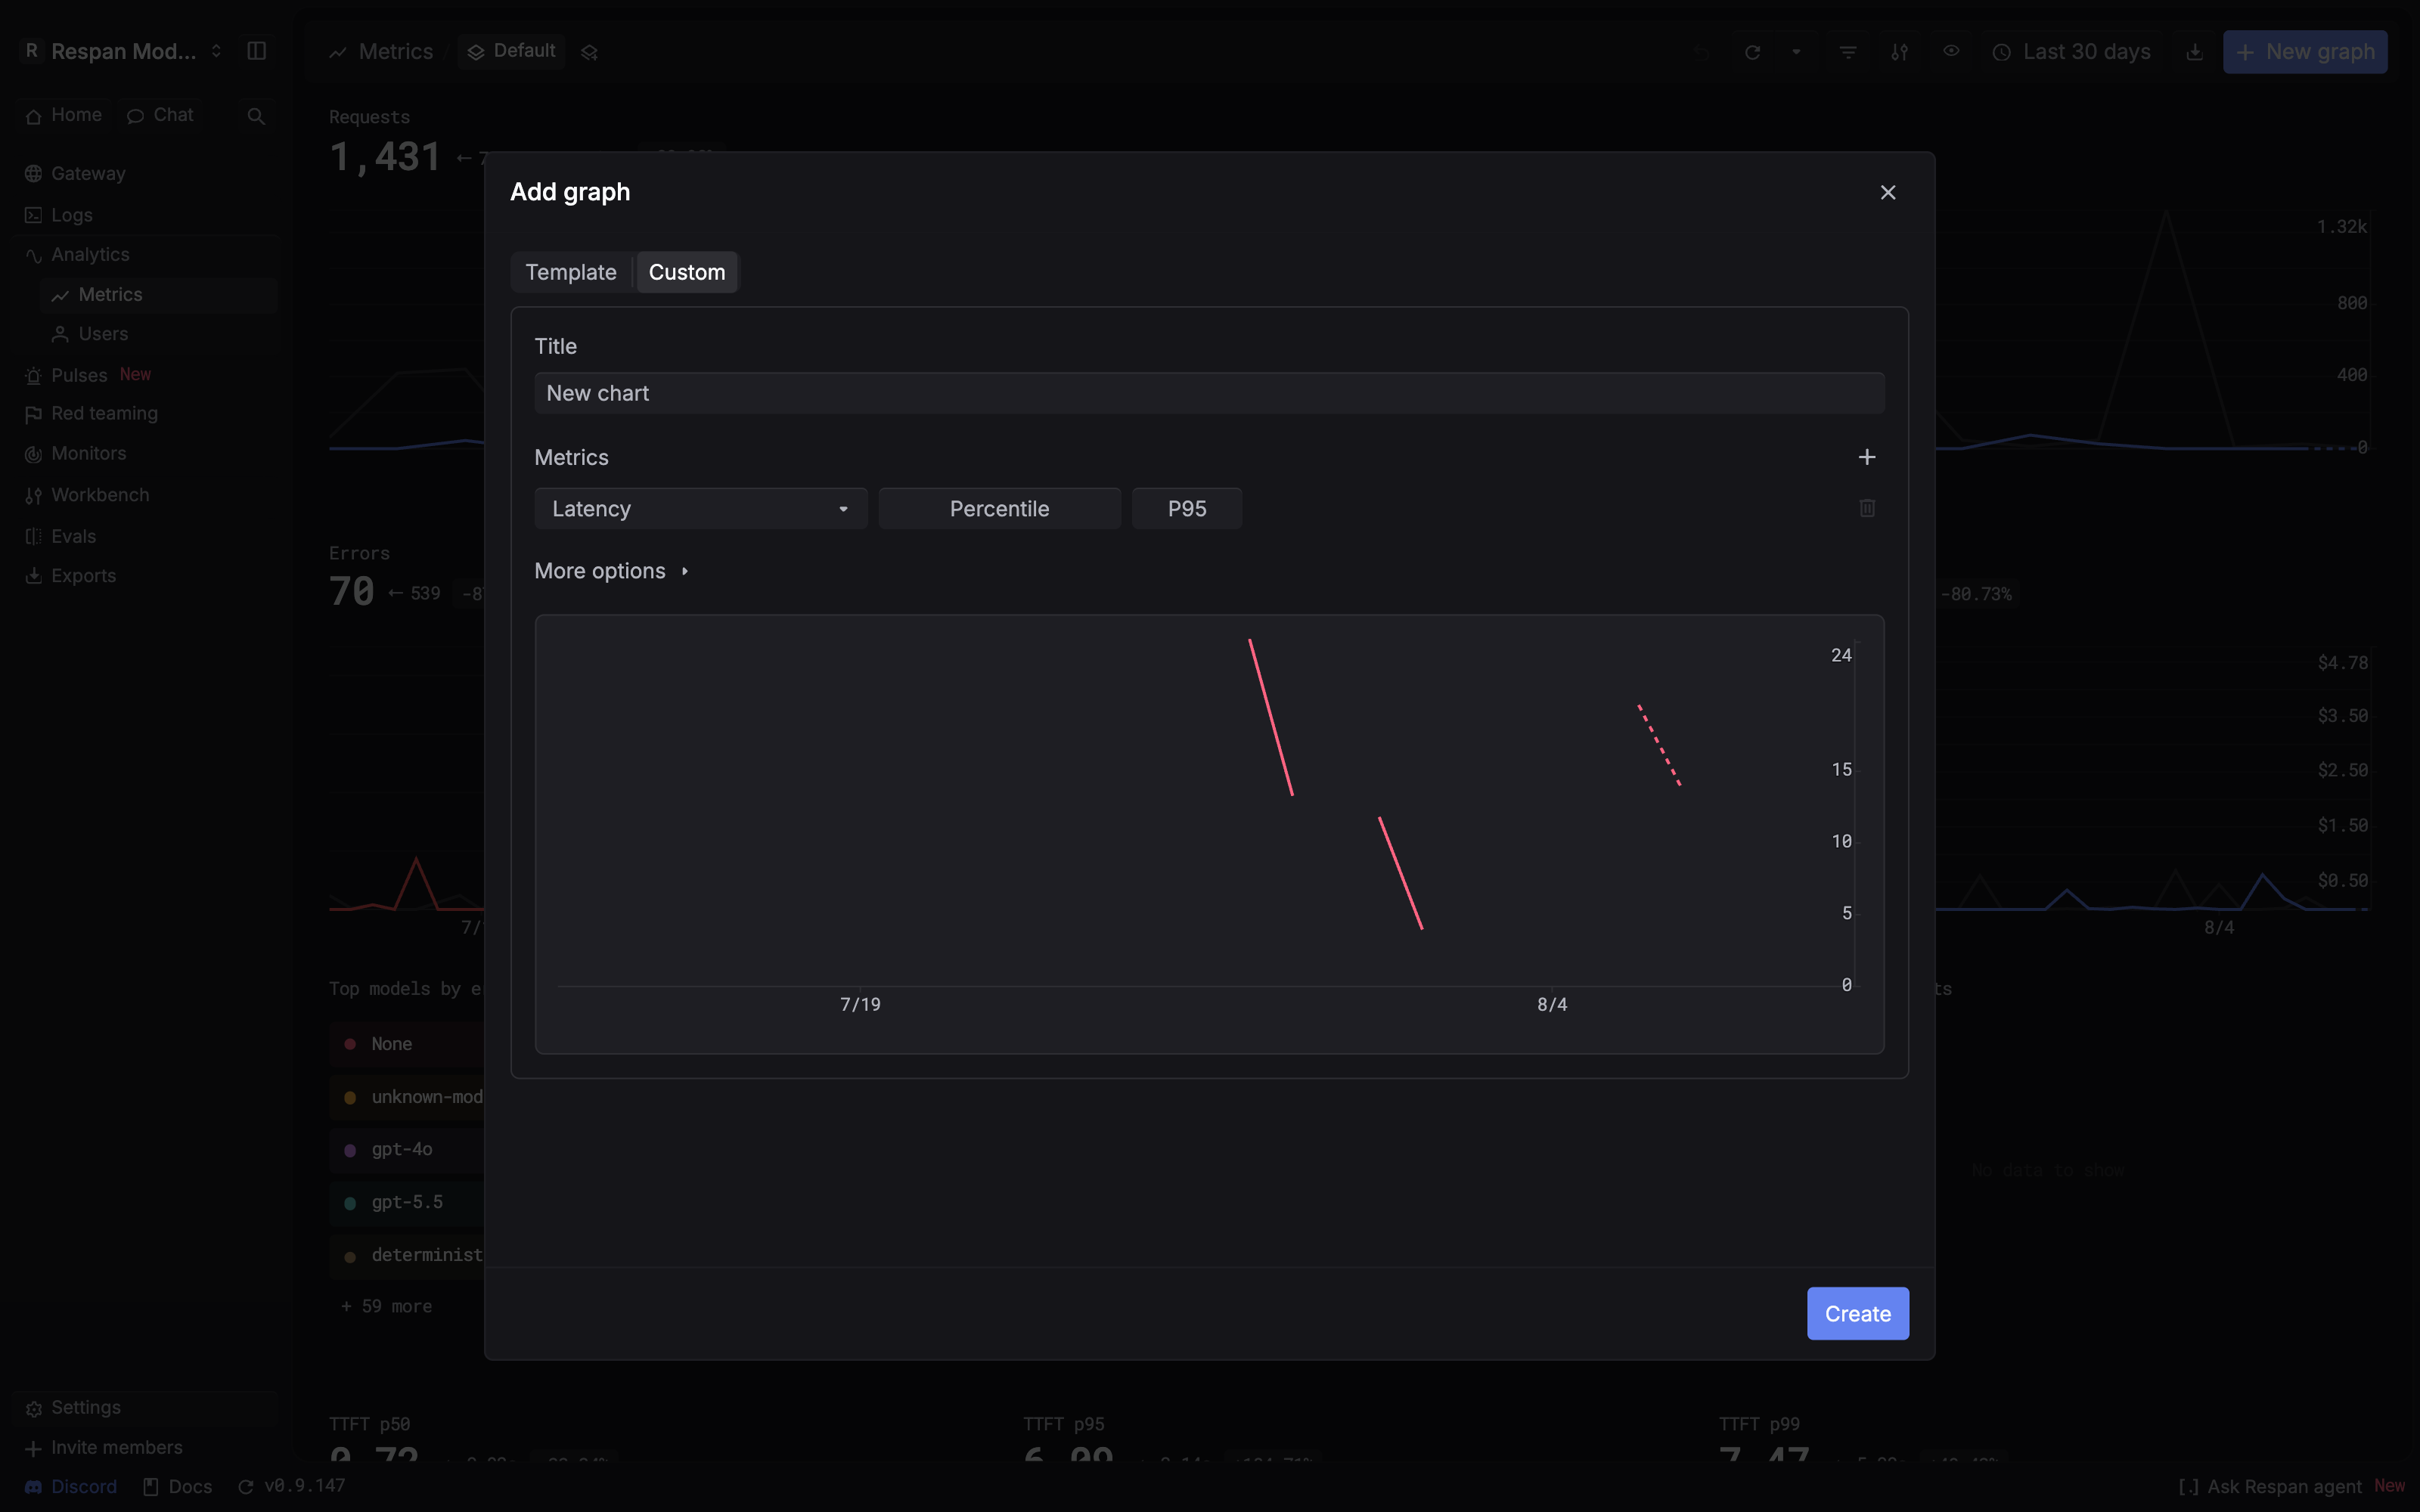Image resolution: width=2420 pixels, height=1512 pixels.
Task: Open the Latency metric dropdown
Action: (x=700, y=508)
